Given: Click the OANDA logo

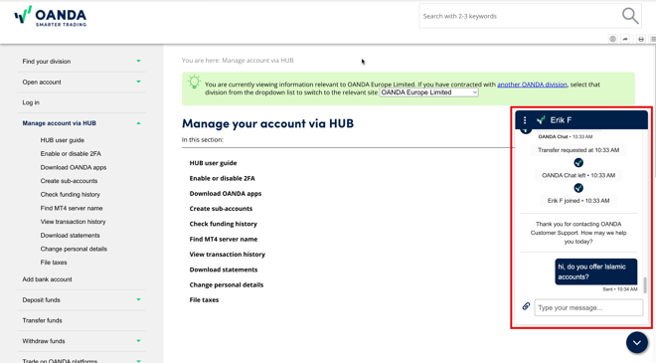Looking at the screenshot, I should tap(51, 16).
